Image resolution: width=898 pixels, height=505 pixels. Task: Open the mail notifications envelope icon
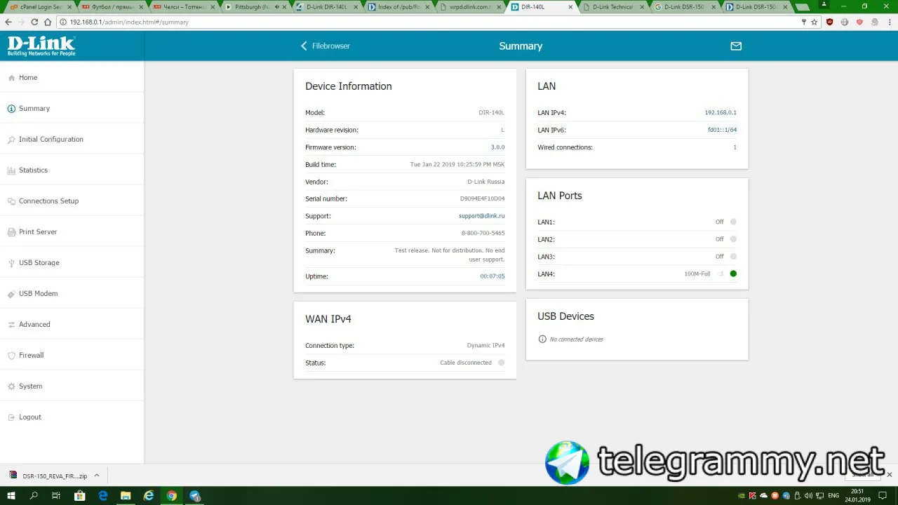(736, 46)
